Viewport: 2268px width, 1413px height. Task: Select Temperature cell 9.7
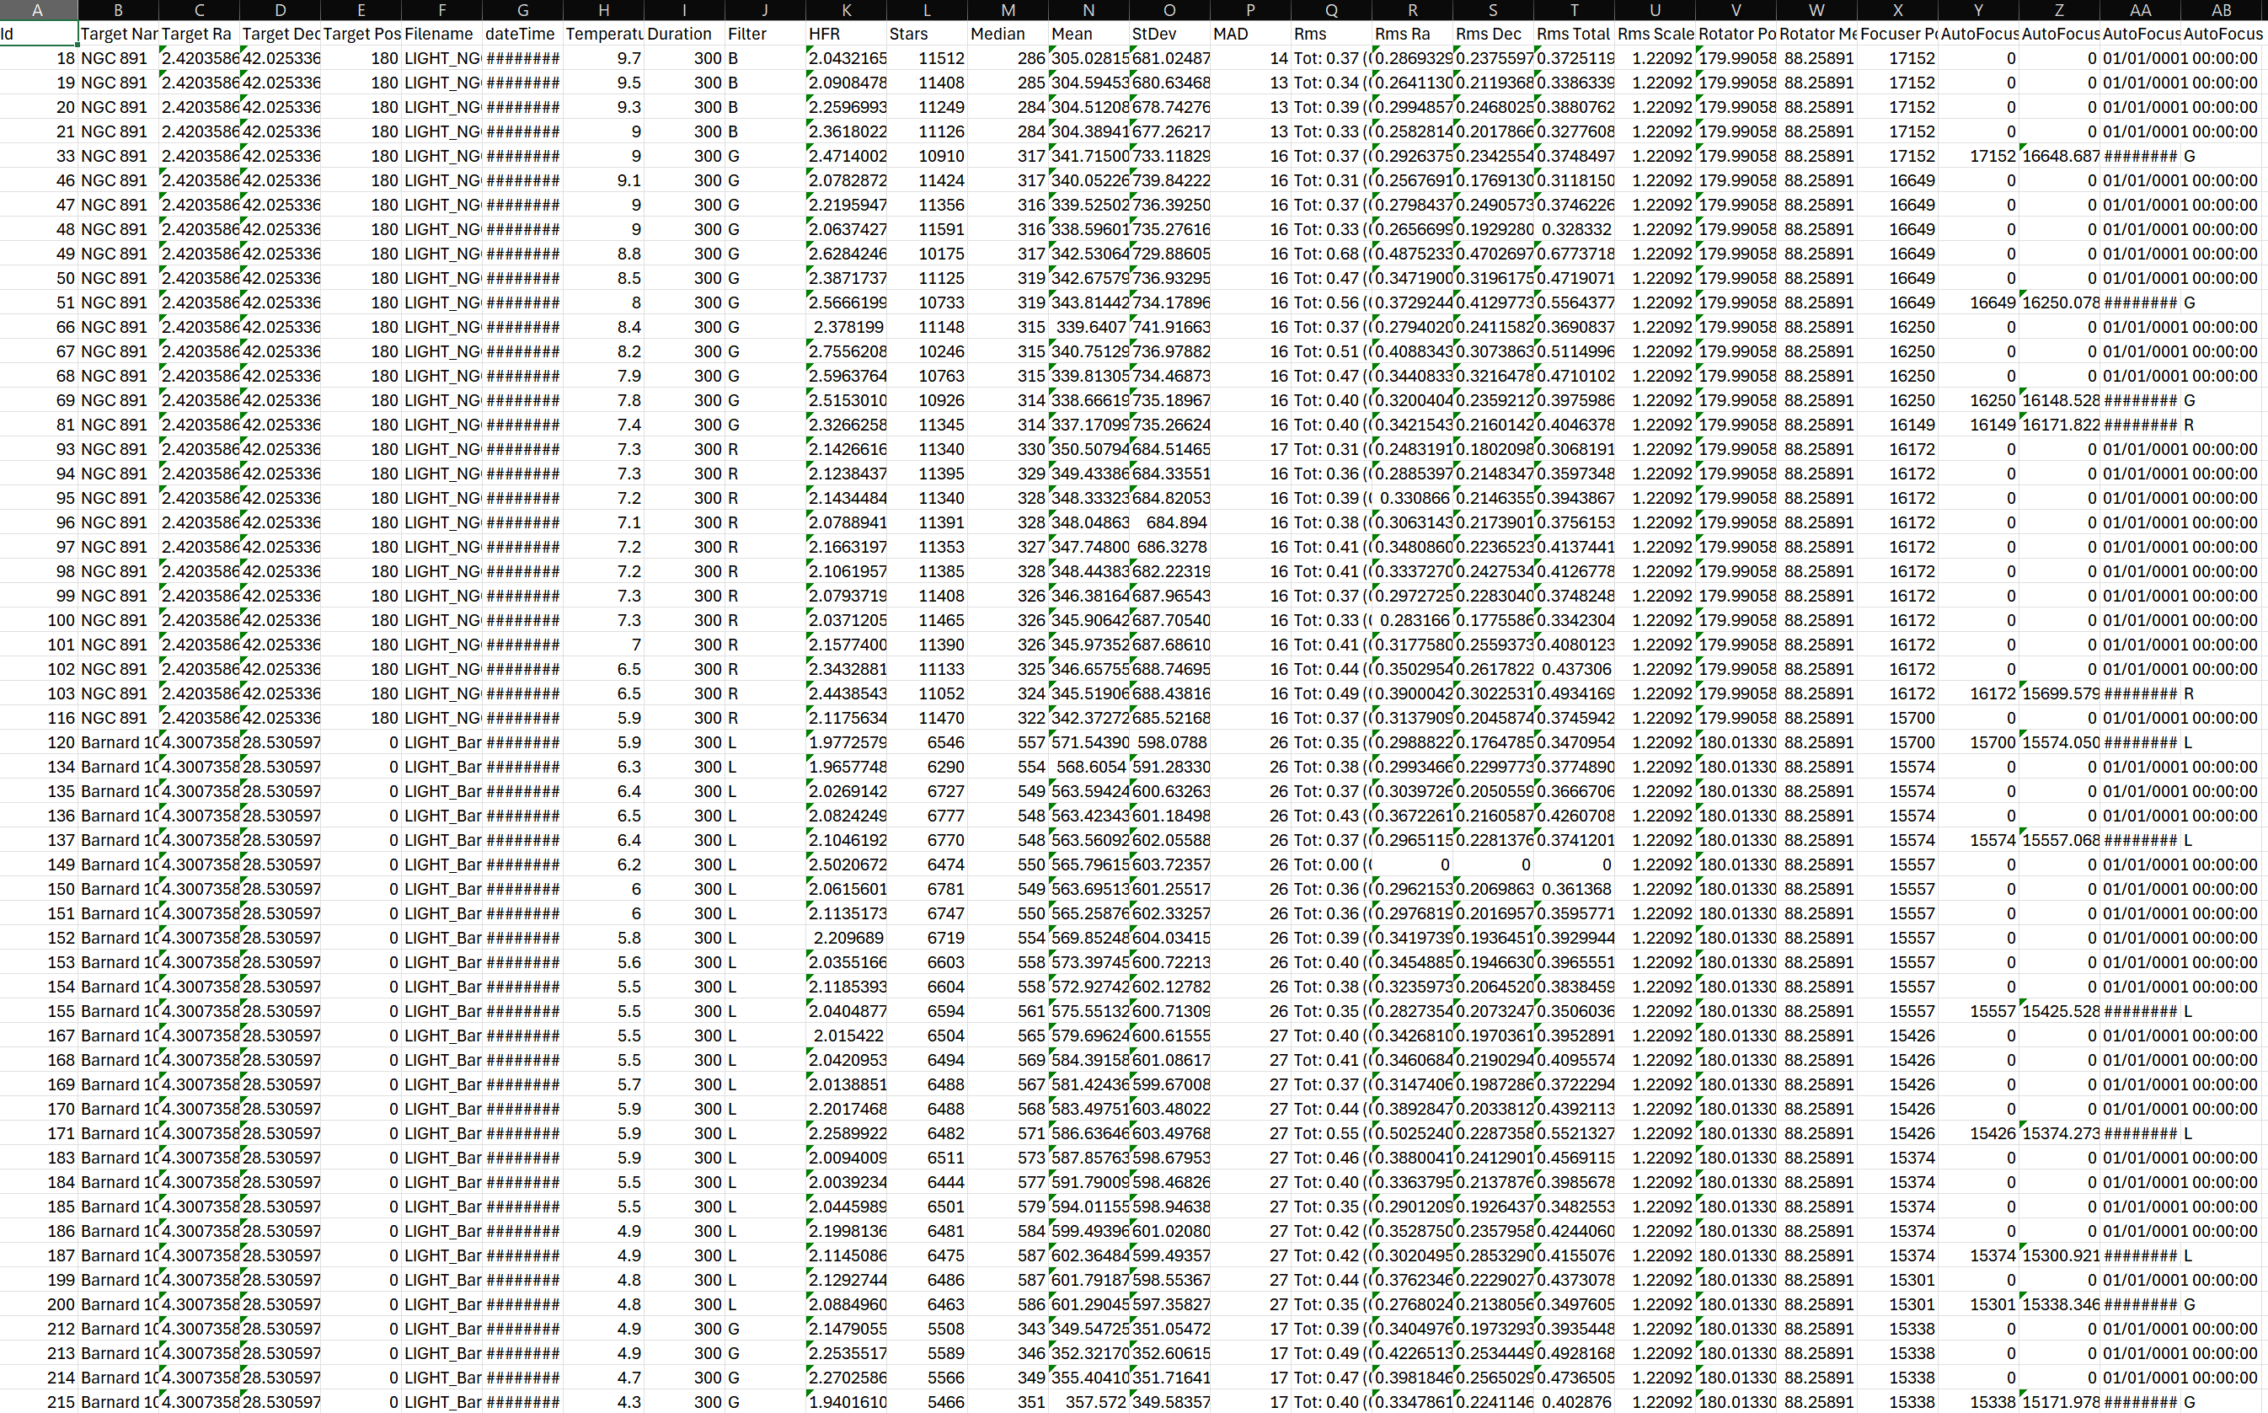[x=604, y=58]
